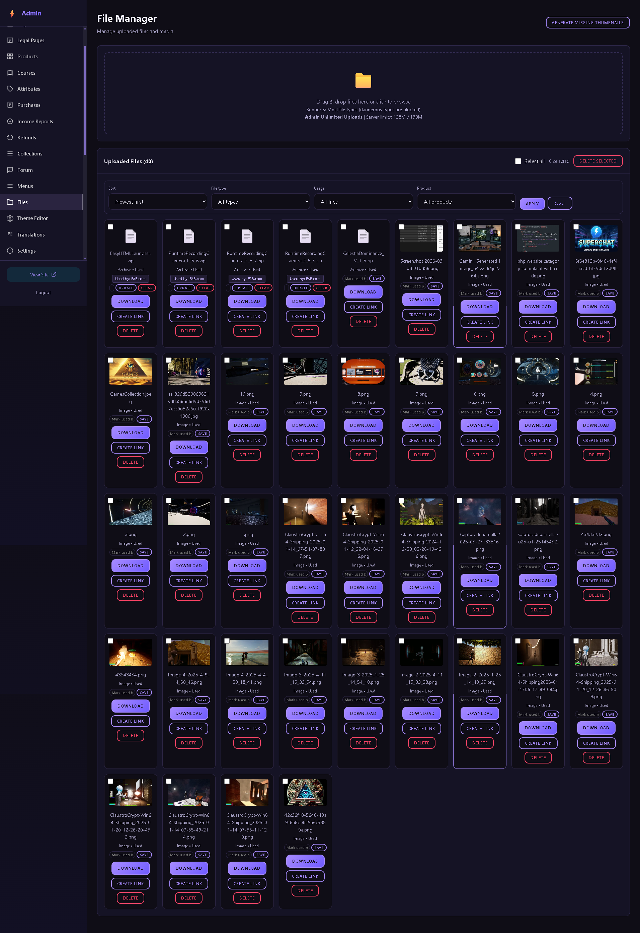Click the Forum chat bubble icon

pyautogui.click(x=10, y=170)
